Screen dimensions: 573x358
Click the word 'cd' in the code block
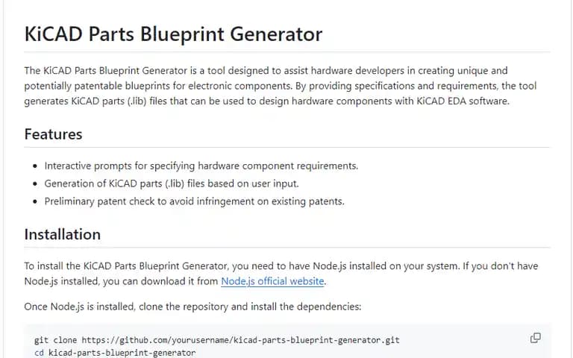click(x=39, y=353)
